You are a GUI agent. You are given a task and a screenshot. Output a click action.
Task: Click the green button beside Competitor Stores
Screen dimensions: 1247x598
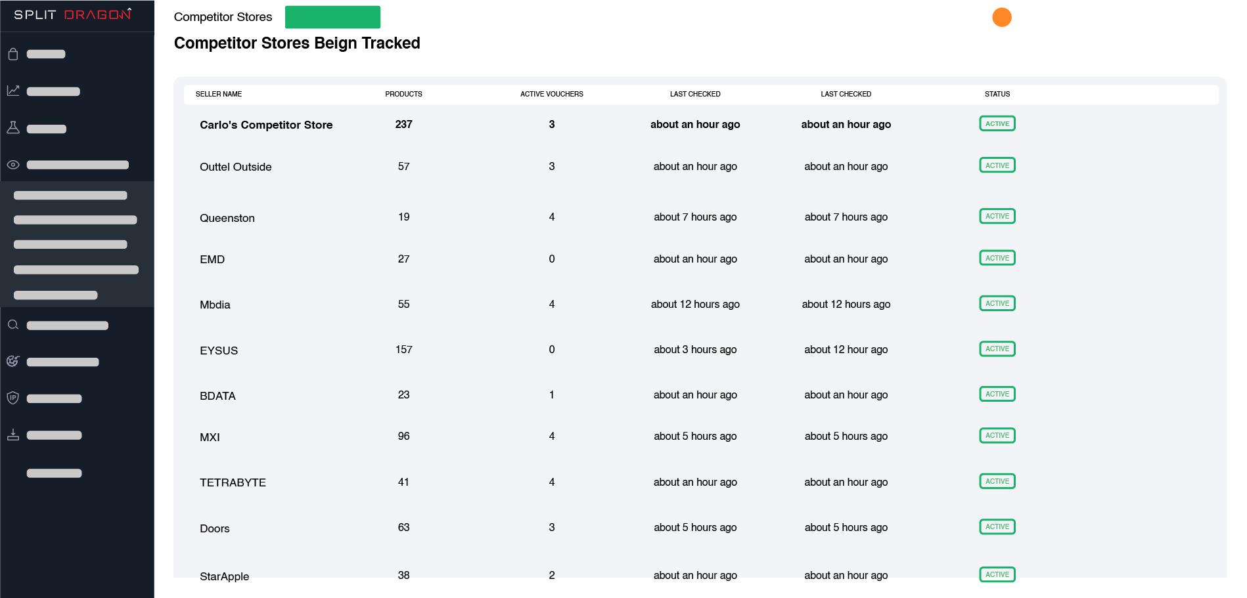coord(332,17)
